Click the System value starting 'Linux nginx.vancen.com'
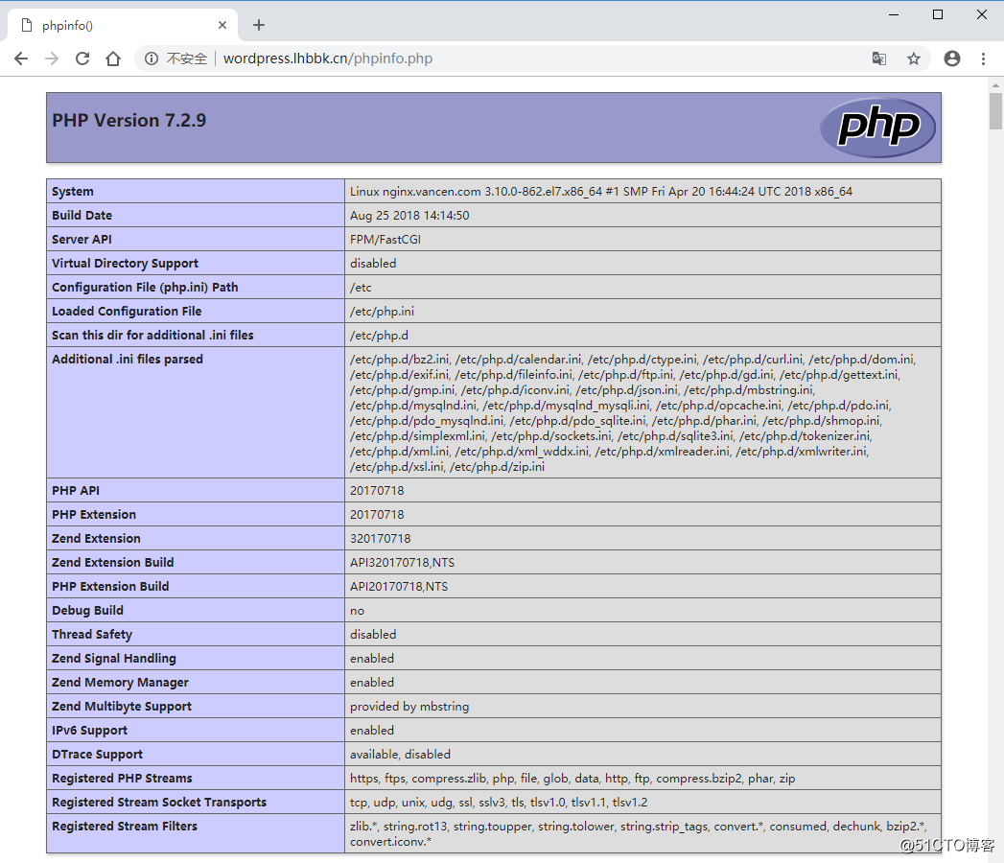This screenshot has height=863, width=1004. pos(601,192)
